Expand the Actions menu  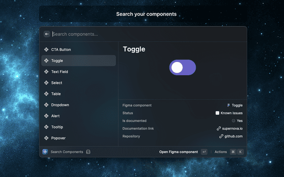click(221, 152)
